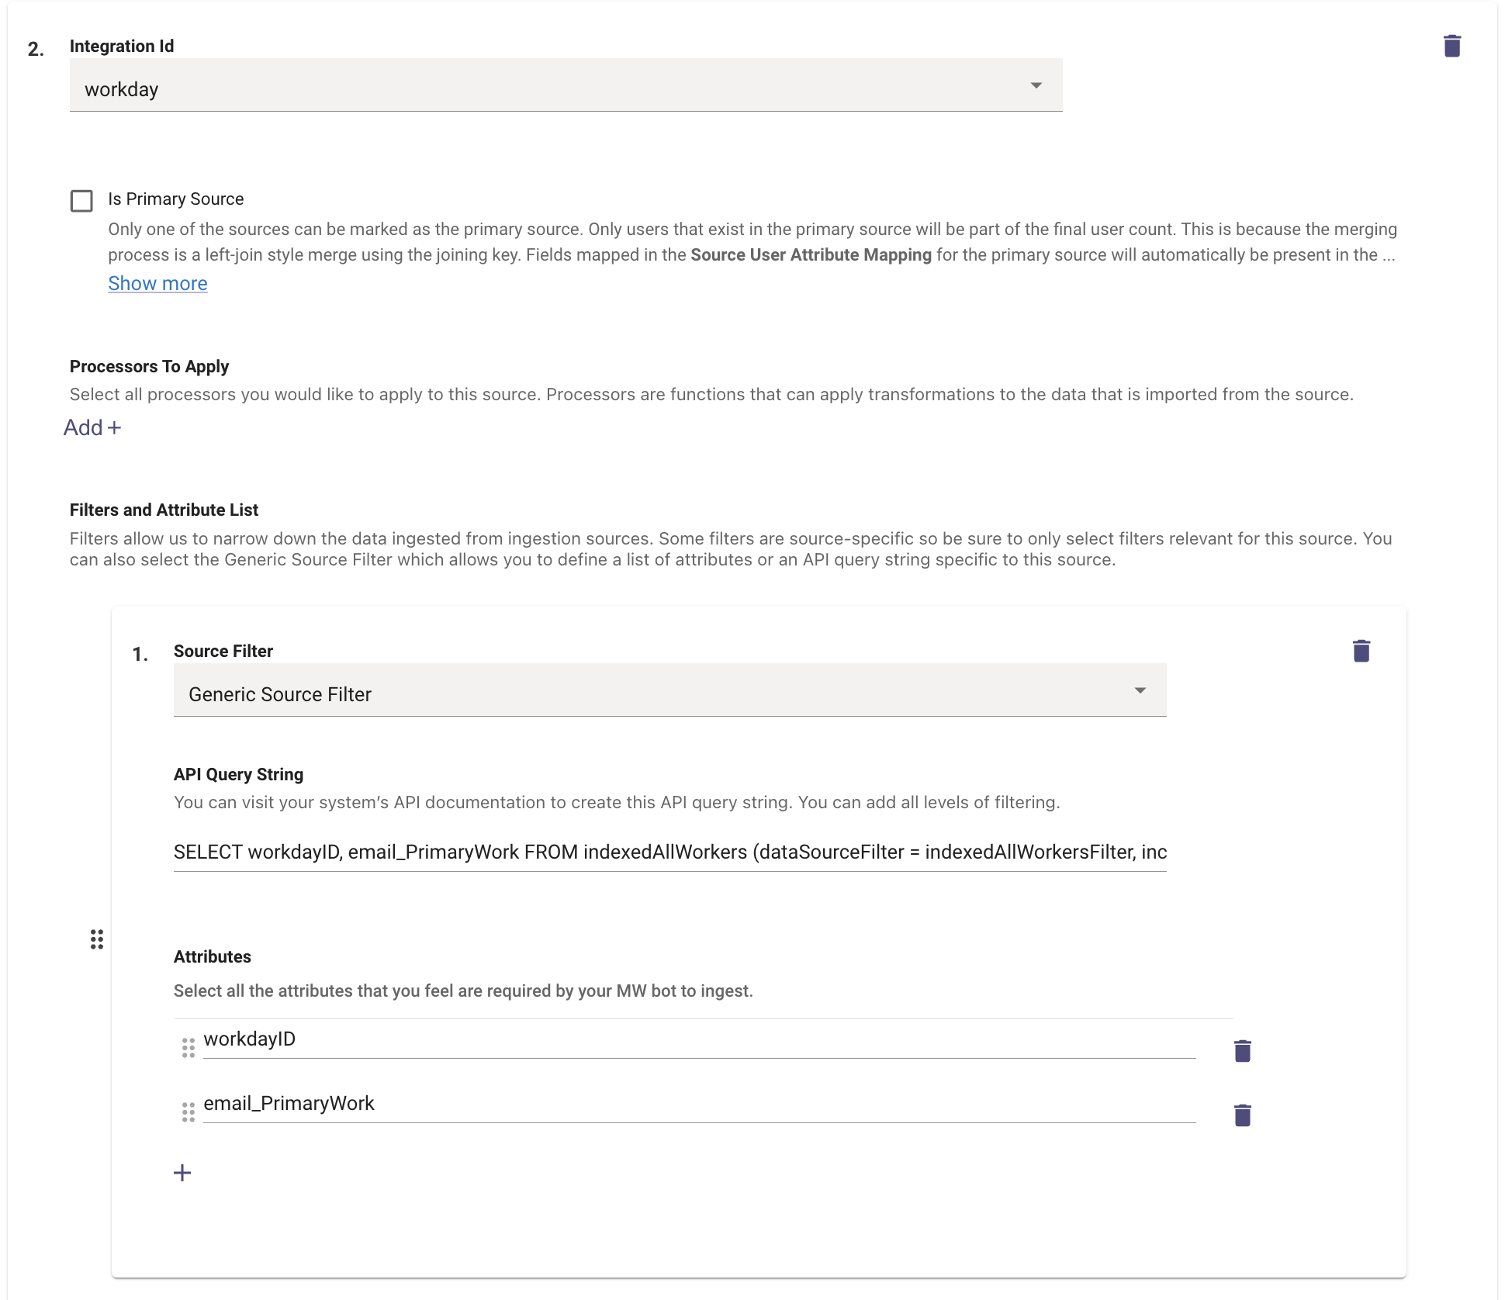Delete integration source number 2
Viewport: 1505px width, 1300px height.
tap(1451, 47)
